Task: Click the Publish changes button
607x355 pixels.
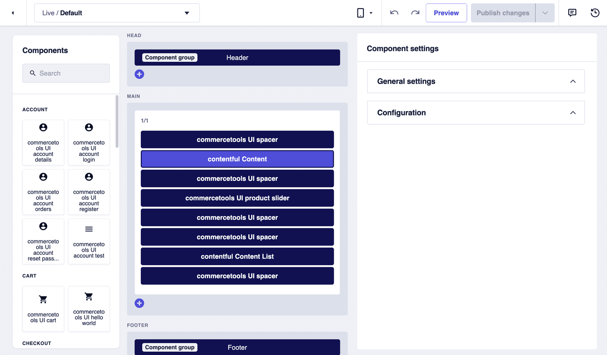Action: click(502, 12)
